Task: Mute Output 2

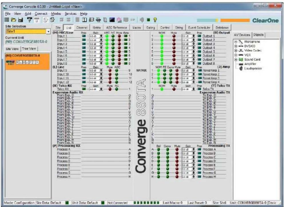Action: click(x=174, y=40)
